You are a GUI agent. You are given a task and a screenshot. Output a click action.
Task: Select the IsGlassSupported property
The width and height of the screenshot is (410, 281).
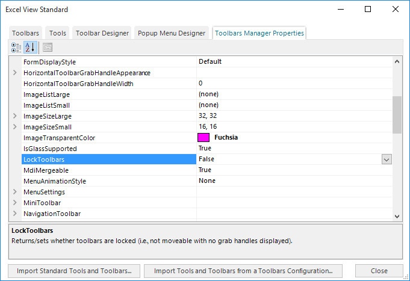click(50, 149)
